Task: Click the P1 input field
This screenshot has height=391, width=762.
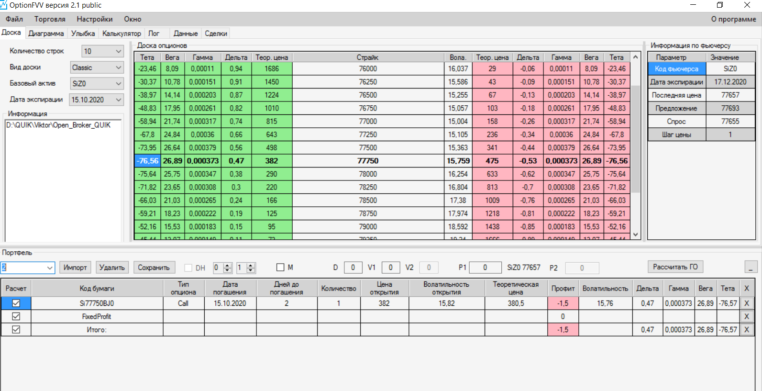Action: 485,268
